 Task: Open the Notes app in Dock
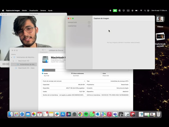pos(51,114)
